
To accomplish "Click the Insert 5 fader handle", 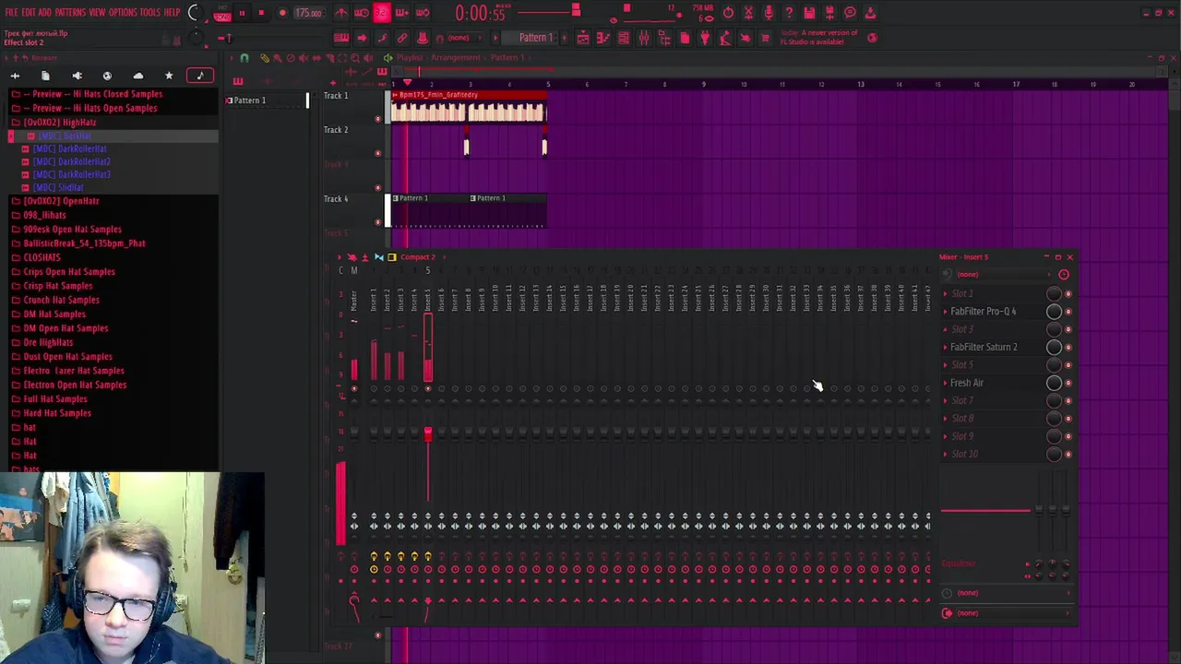I will [428, 433].
